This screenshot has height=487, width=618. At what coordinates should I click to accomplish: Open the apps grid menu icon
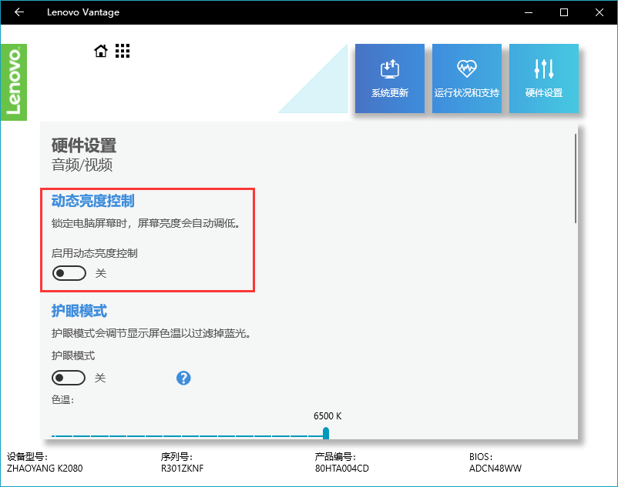123,51
